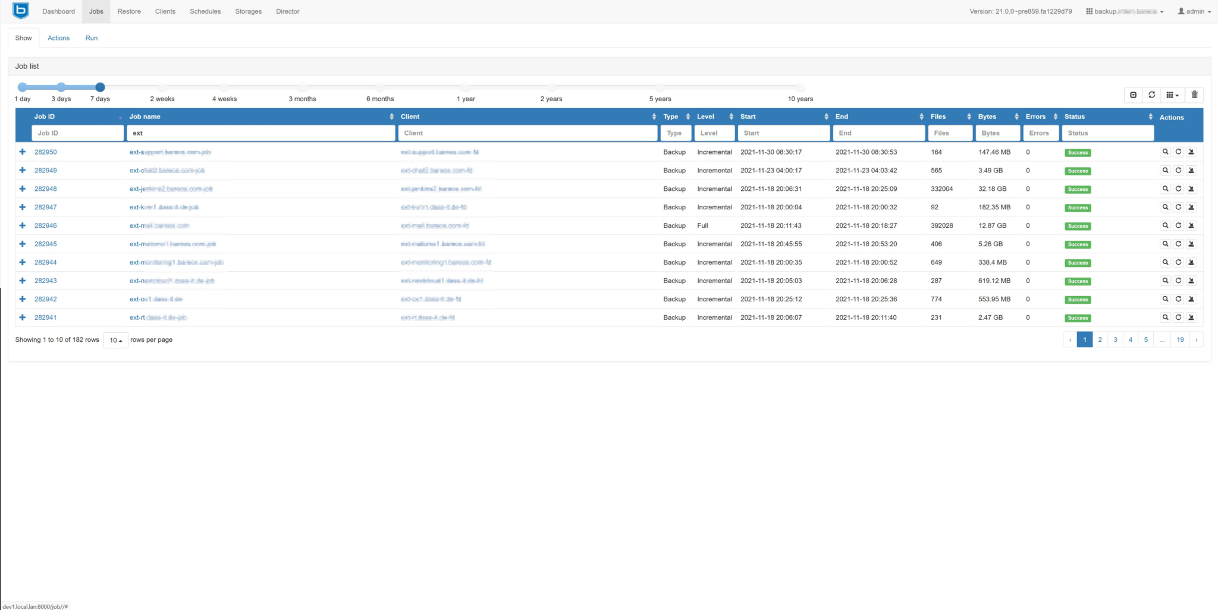Click the refresh table icon above Actions
Screen dimensions: 1218x610
point(1151,95)
